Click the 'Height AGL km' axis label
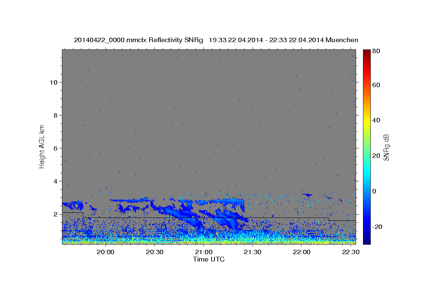This screenshot has width=440, height=293. coord(42,146)
